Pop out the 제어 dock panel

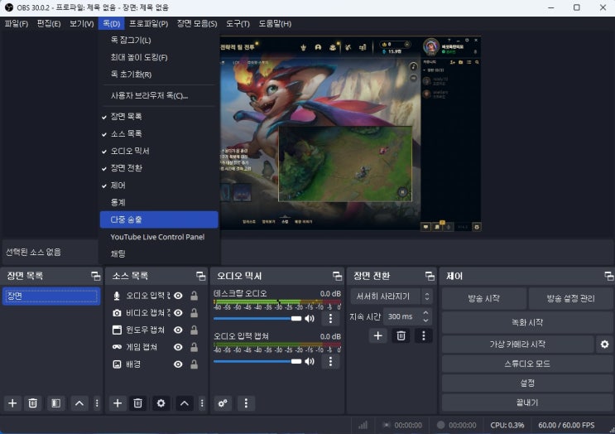click(608, 276)
